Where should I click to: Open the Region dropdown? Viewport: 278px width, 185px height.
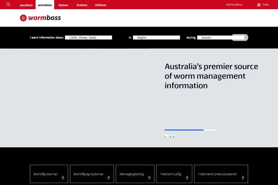[x=157, y=37]
